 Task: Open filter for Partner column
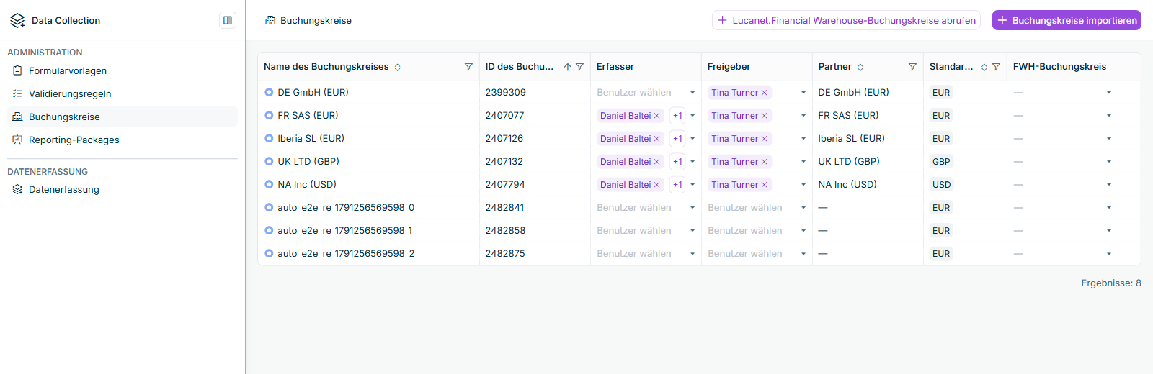(912, 67)
